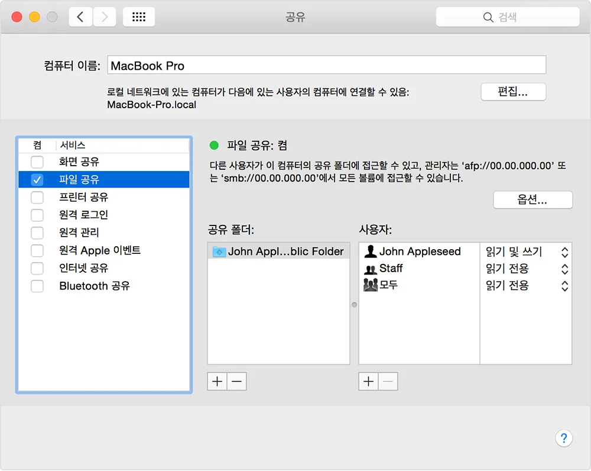Add a shared folder with plus button
The width and height of the screenshot is (591, 471).
click(217, 382)
